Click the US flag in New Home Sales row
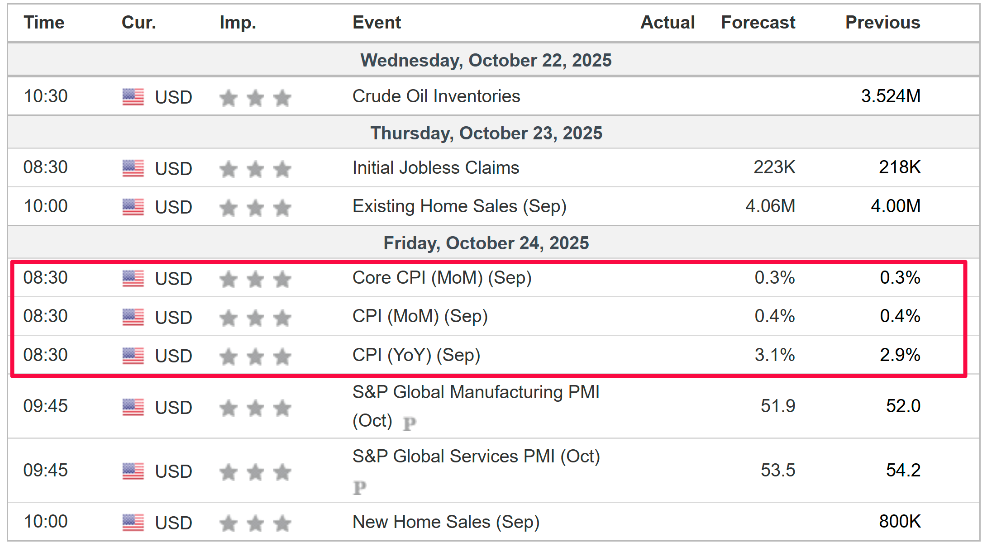The image size is (987, 547). point(133,523)
